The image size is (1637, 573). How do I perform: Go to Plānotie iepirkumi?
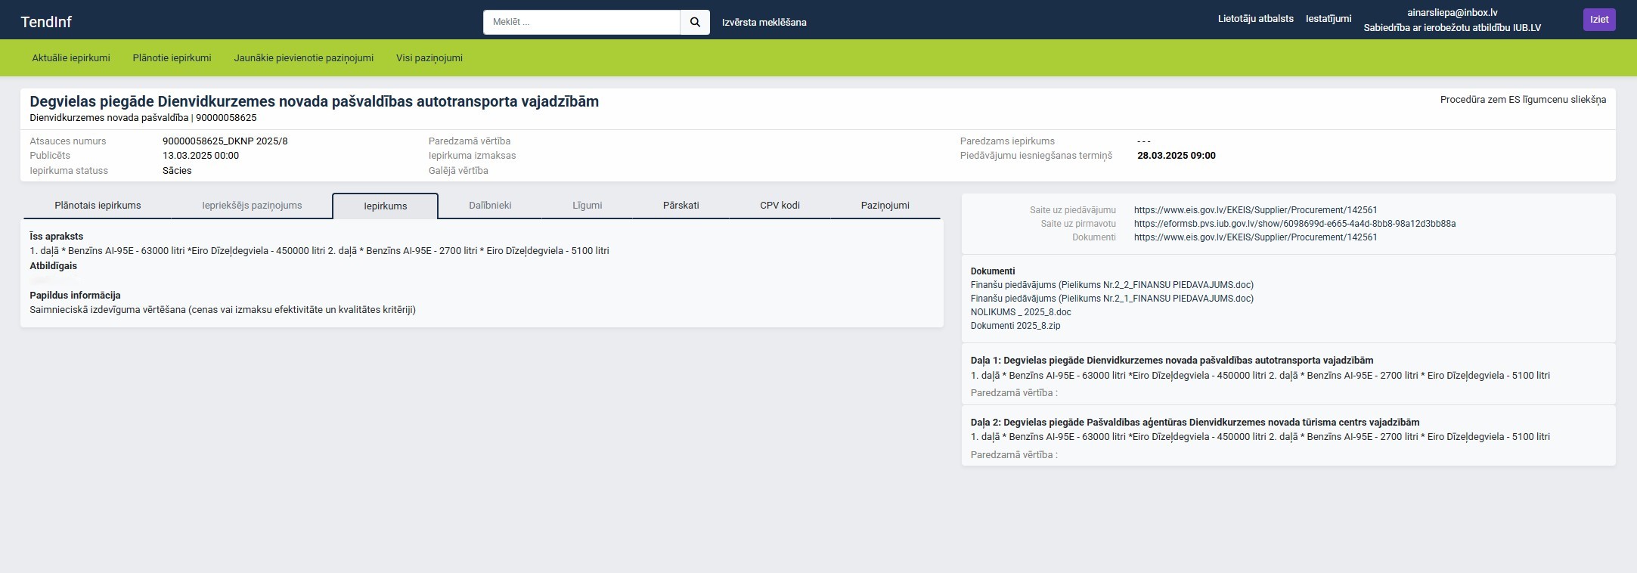coord(172,58)
